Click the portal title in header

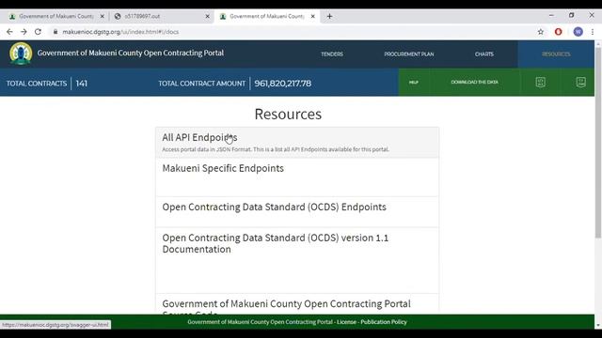point(131,53)
